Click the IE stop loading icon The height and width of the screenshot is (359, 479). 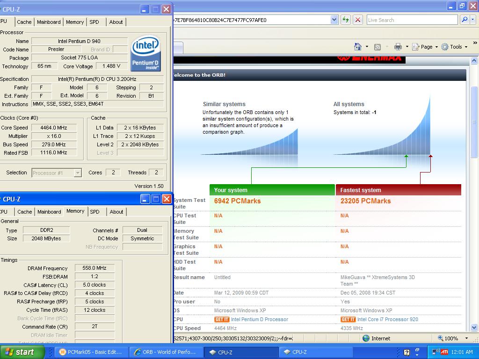coord(358,20)
